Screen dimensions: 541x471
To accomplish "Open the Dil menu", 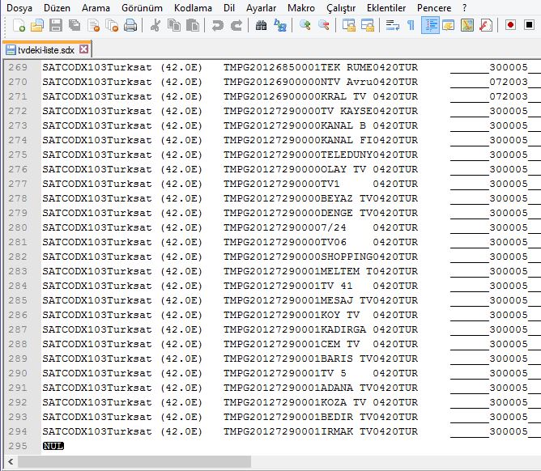I will (x=229, y=8).
